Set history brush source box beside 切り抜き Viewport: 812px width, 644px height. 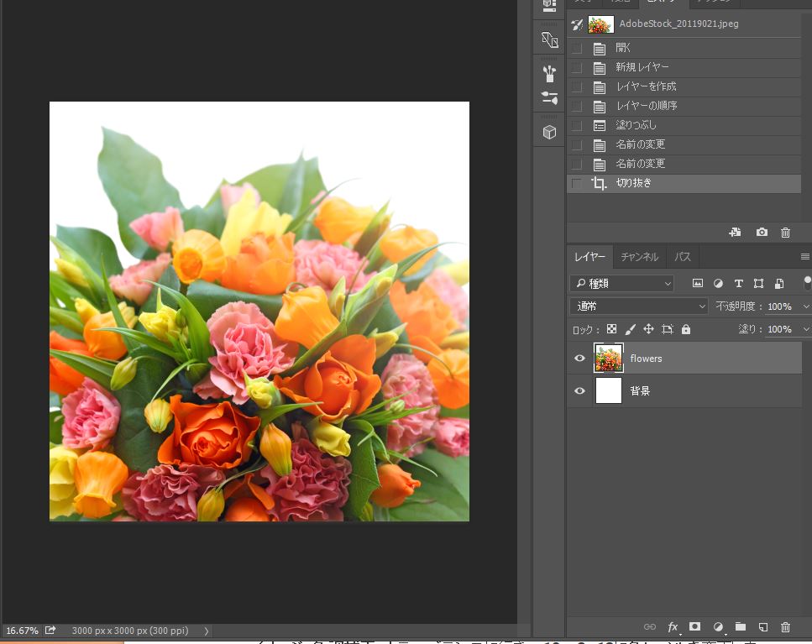coord(577,183)
